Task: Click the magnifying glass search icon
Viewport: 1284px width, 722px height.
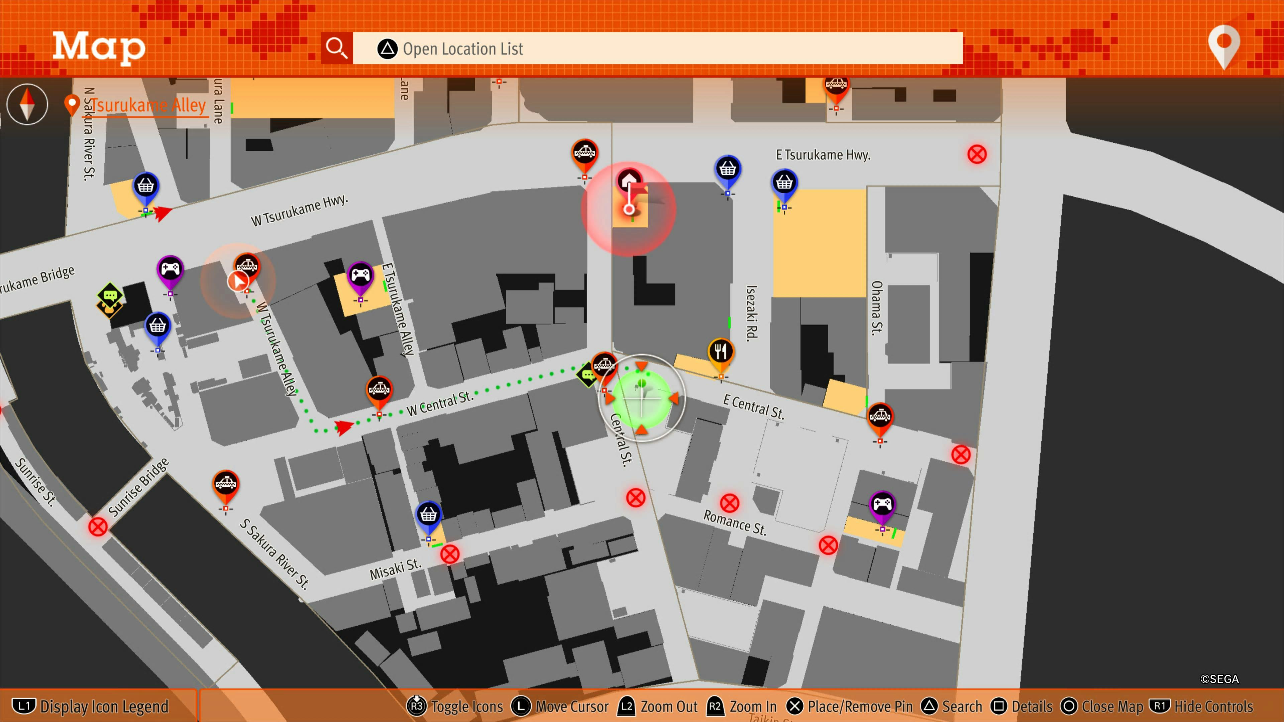Action: pos(336,48)
